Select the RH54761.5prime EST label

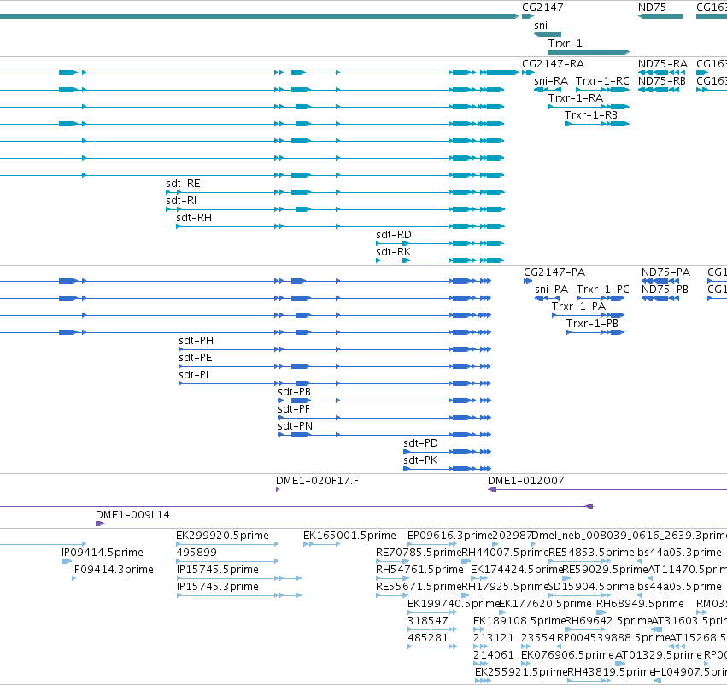pos(419,570)
